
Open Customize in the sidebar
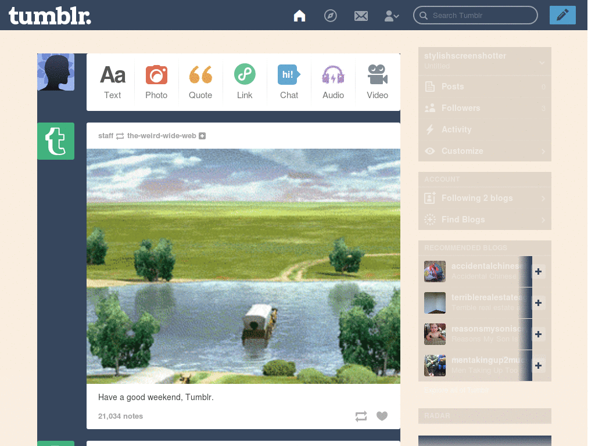point(485,151)
